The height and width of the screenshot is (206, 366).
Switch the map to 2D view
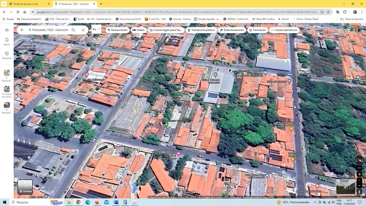[359, 168]
